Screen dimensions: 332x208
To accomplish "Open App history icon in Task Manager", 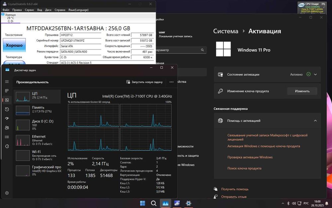I will click(x=7, y=109).
